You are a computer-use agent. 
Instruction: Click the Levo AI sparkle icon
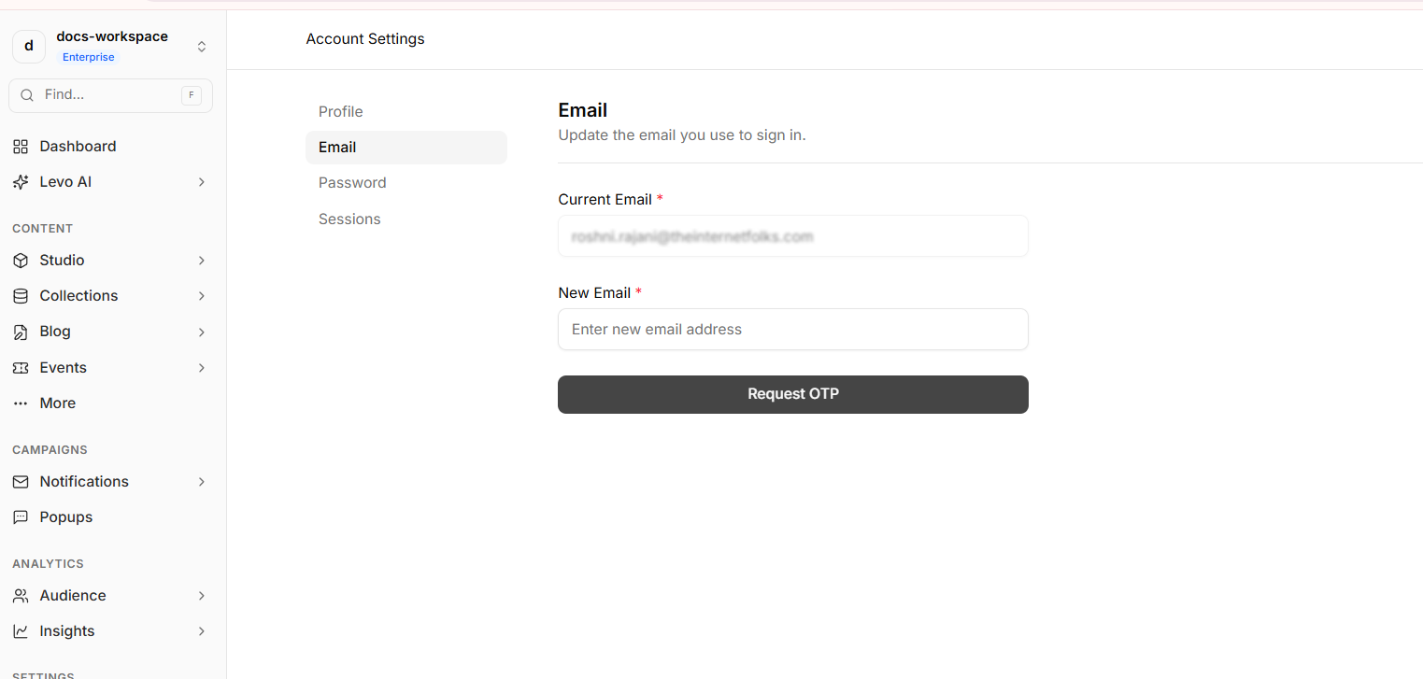(x=21, y=182)
